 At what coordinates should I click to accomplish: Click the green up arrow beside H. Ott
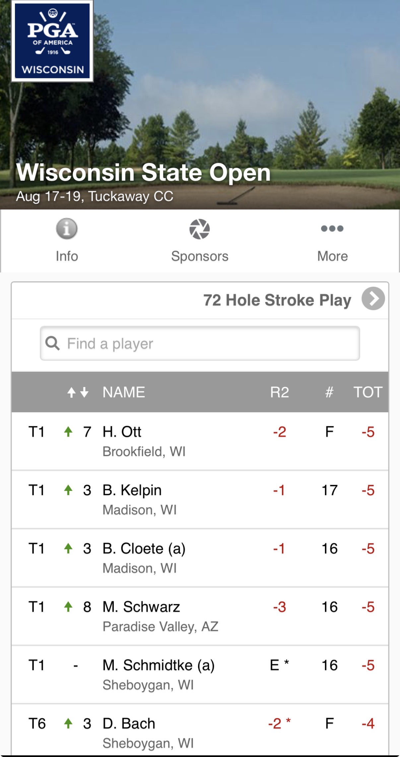(68, 431)
